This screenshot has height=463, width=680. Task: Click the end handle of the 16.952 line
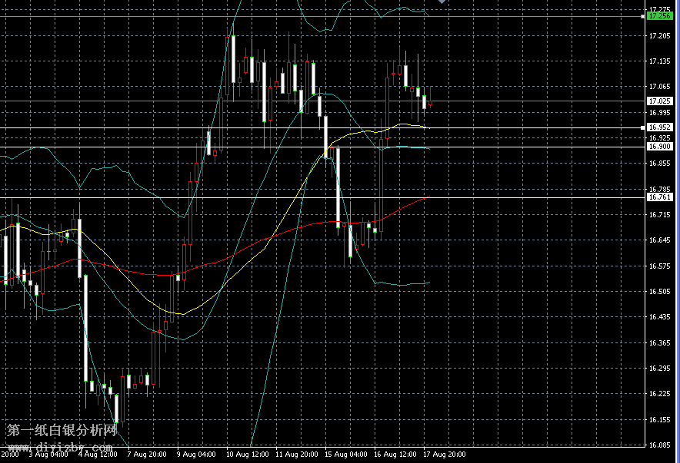pos(642,127)
